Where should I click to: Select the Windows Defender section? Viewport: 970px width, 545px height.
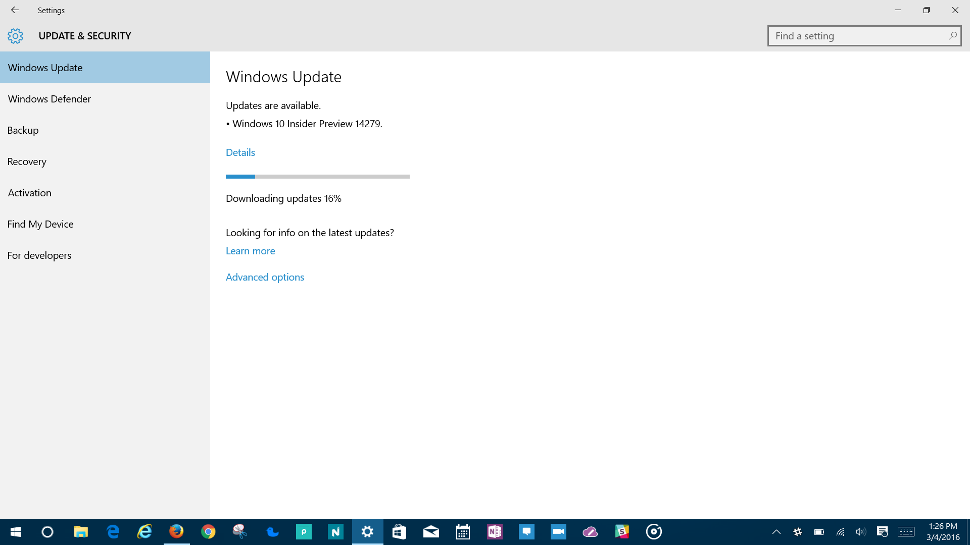click(50, 99)
